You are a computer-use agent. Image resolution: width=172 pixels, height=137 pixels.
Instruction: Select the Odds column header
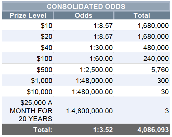tap(84, 15)
